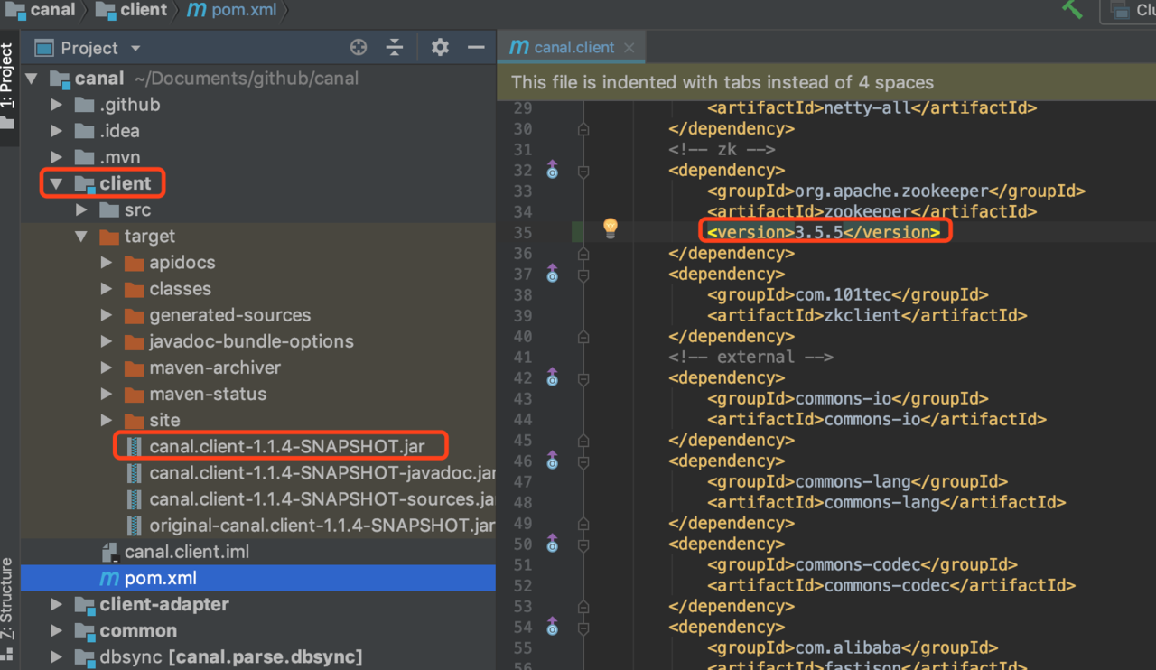
Task: Hide the Project panel with minimize icon
Action: click(476, 48)
